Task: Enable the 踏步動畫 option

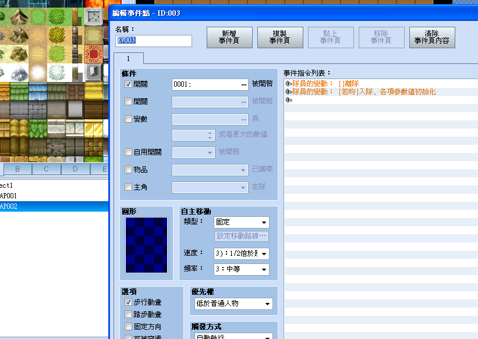Action: point(128,315)
